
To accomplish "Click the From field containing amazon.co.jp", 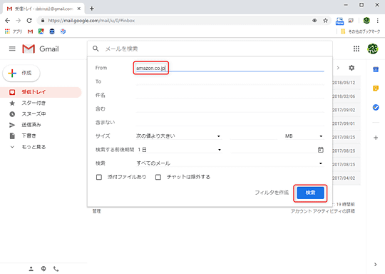I will point(230,68).
